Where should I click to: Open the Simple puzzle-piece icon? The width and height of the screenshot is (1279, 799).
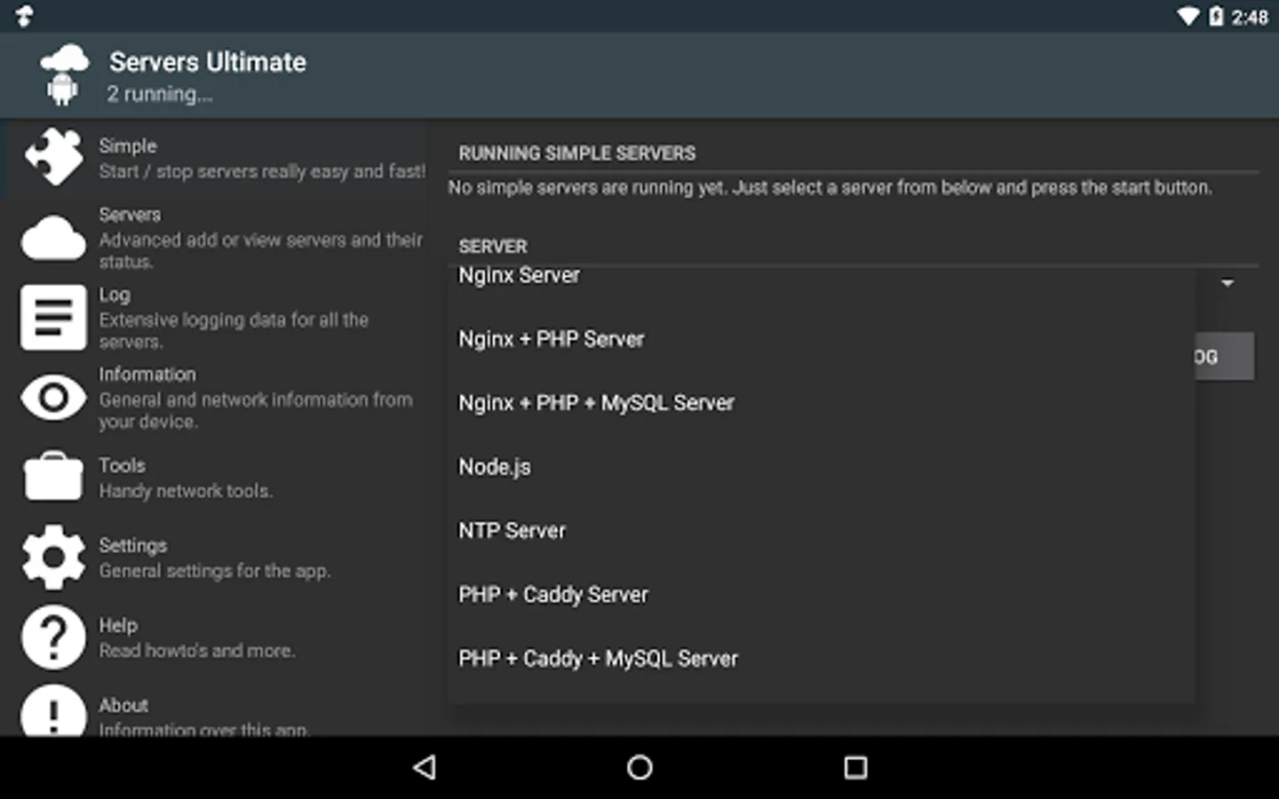(x=54, y=157)
